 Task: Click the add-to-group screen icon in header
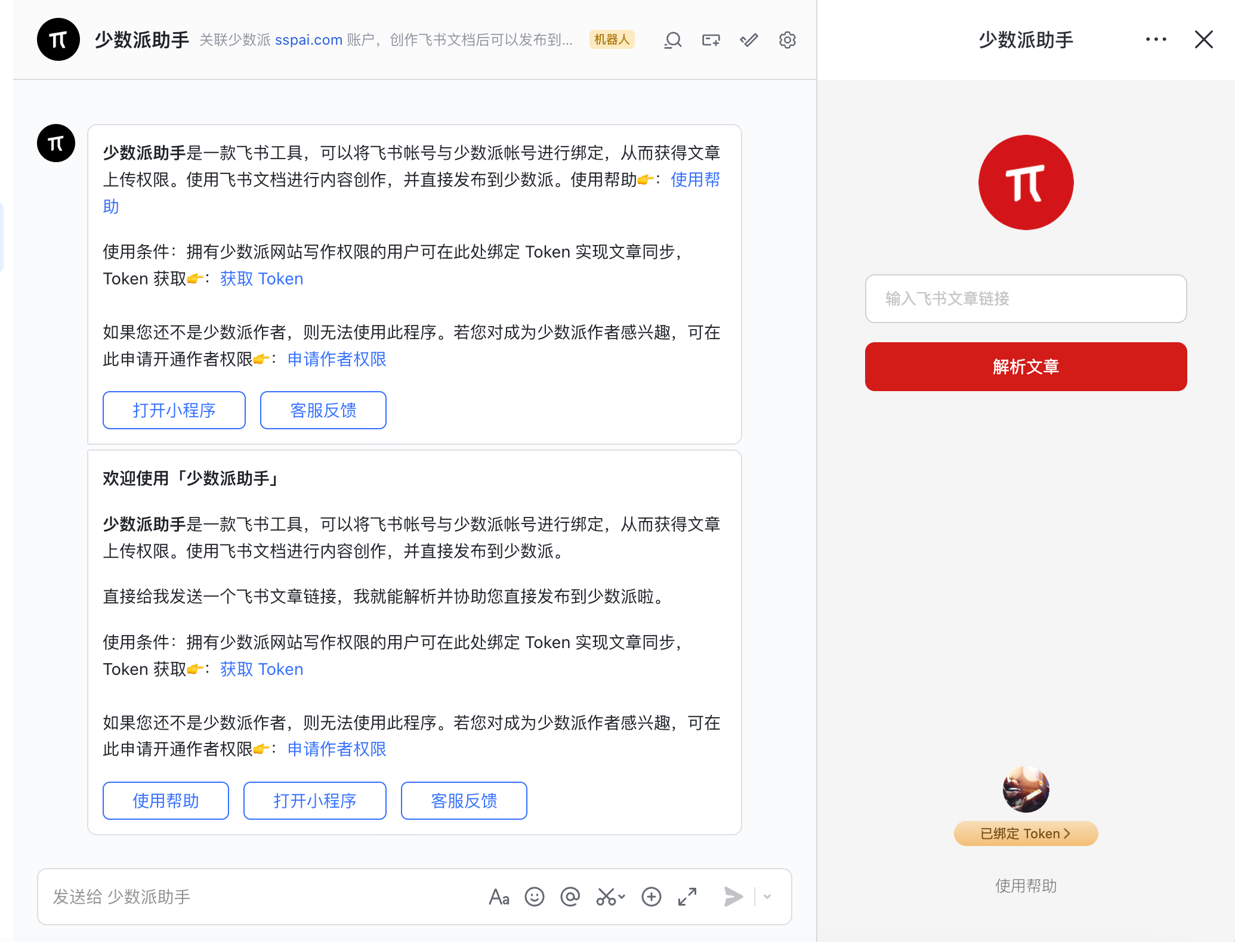[x=711, y=40]
